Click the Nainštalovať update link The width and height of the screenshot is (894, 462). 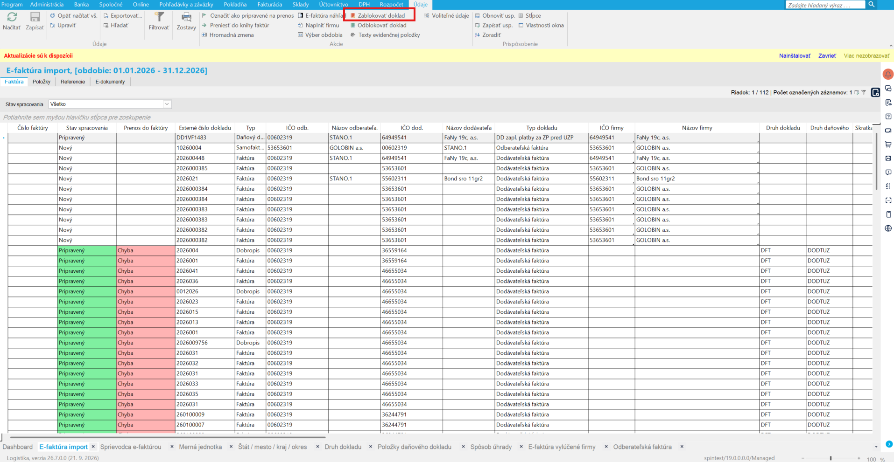tap(795, 56)
